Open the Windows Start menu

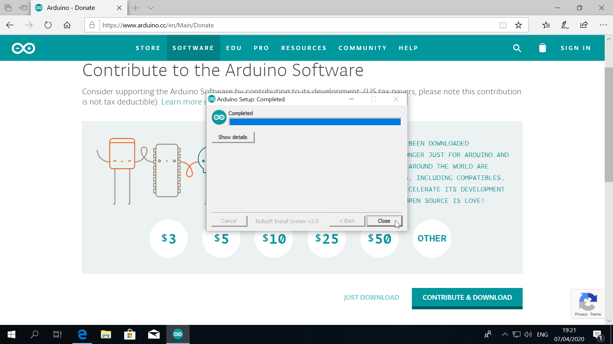11,334
